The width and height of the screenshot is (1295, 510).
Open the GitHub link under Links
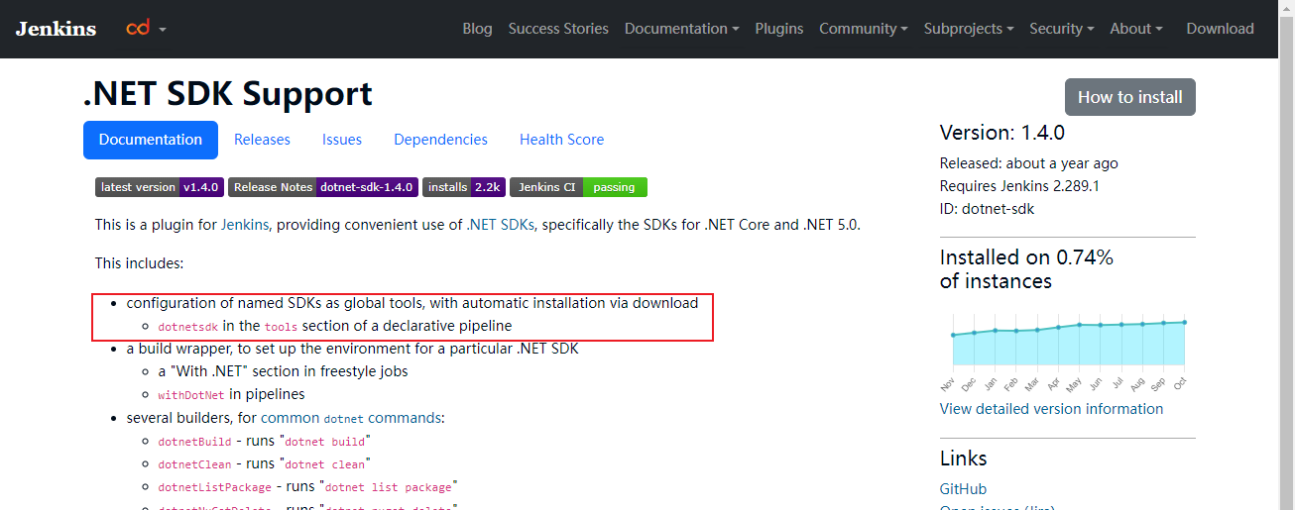(x=963, y=489)
